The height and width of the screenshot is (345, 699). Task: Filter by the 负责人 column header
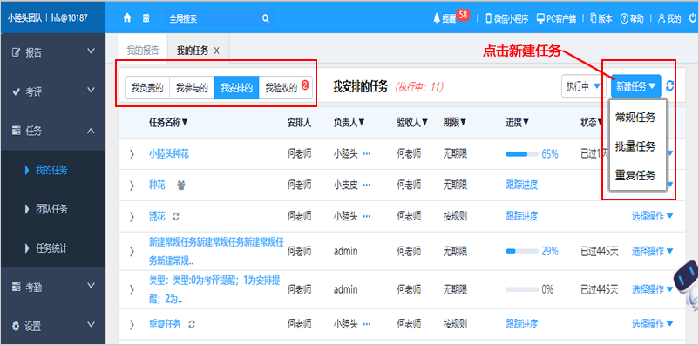(349, 123)
